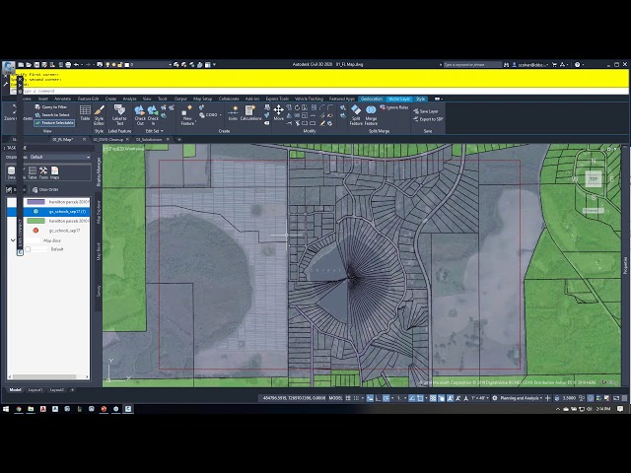
Task: Open the Data icon in Task Pane
Action: coord(11,172)
